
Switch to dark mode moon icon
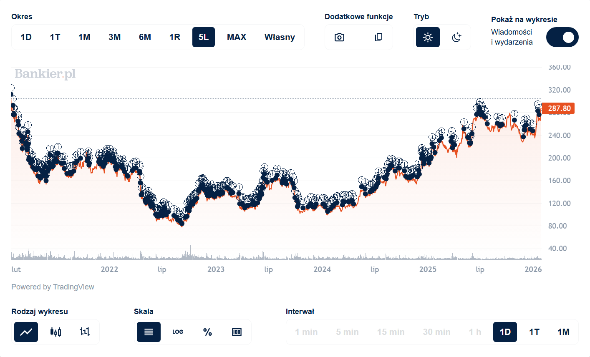tap(456, 37)
